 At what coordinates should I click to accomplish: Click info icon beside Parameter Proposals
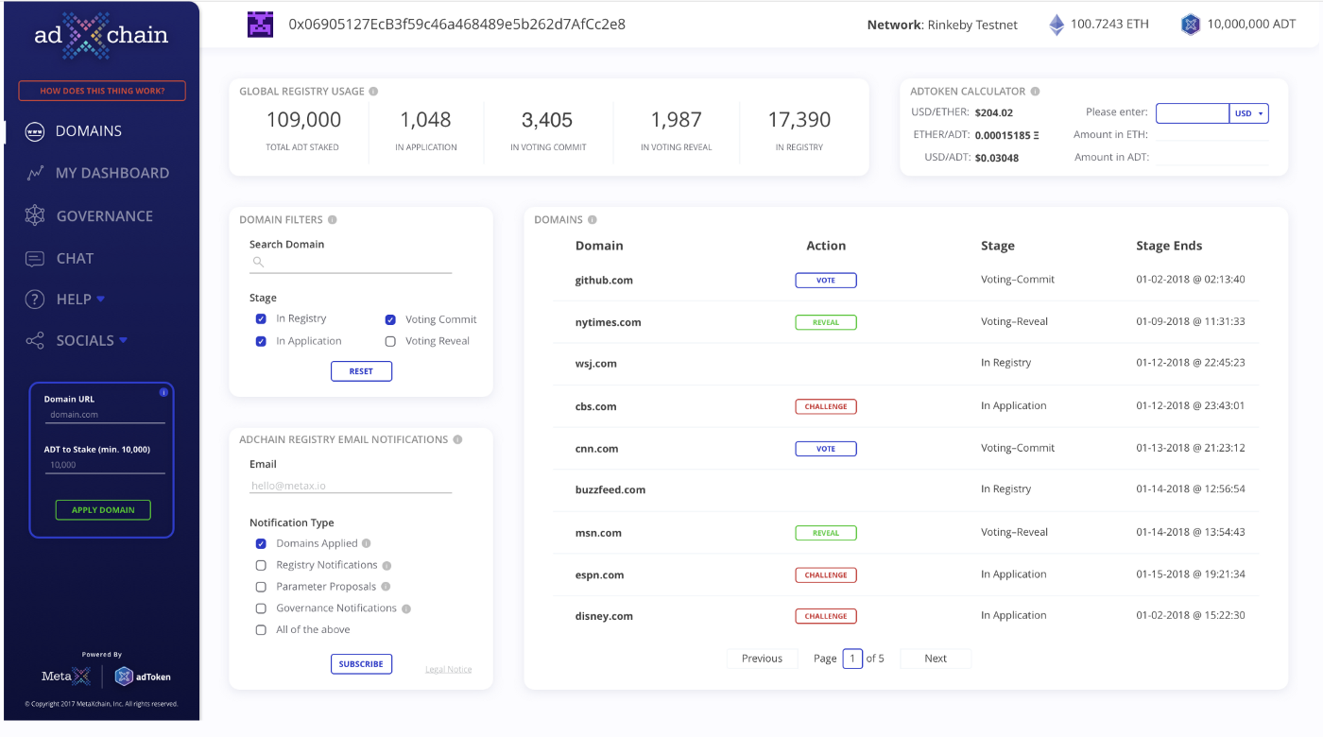(x=386, y=587)
